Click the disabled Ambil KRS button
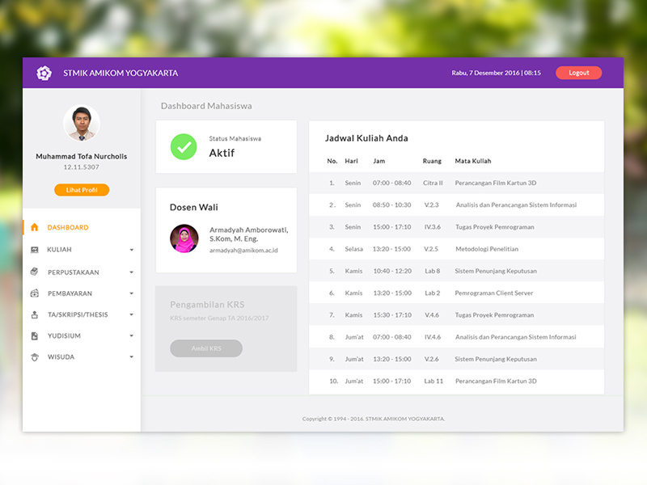 click(x=206, y=348)
